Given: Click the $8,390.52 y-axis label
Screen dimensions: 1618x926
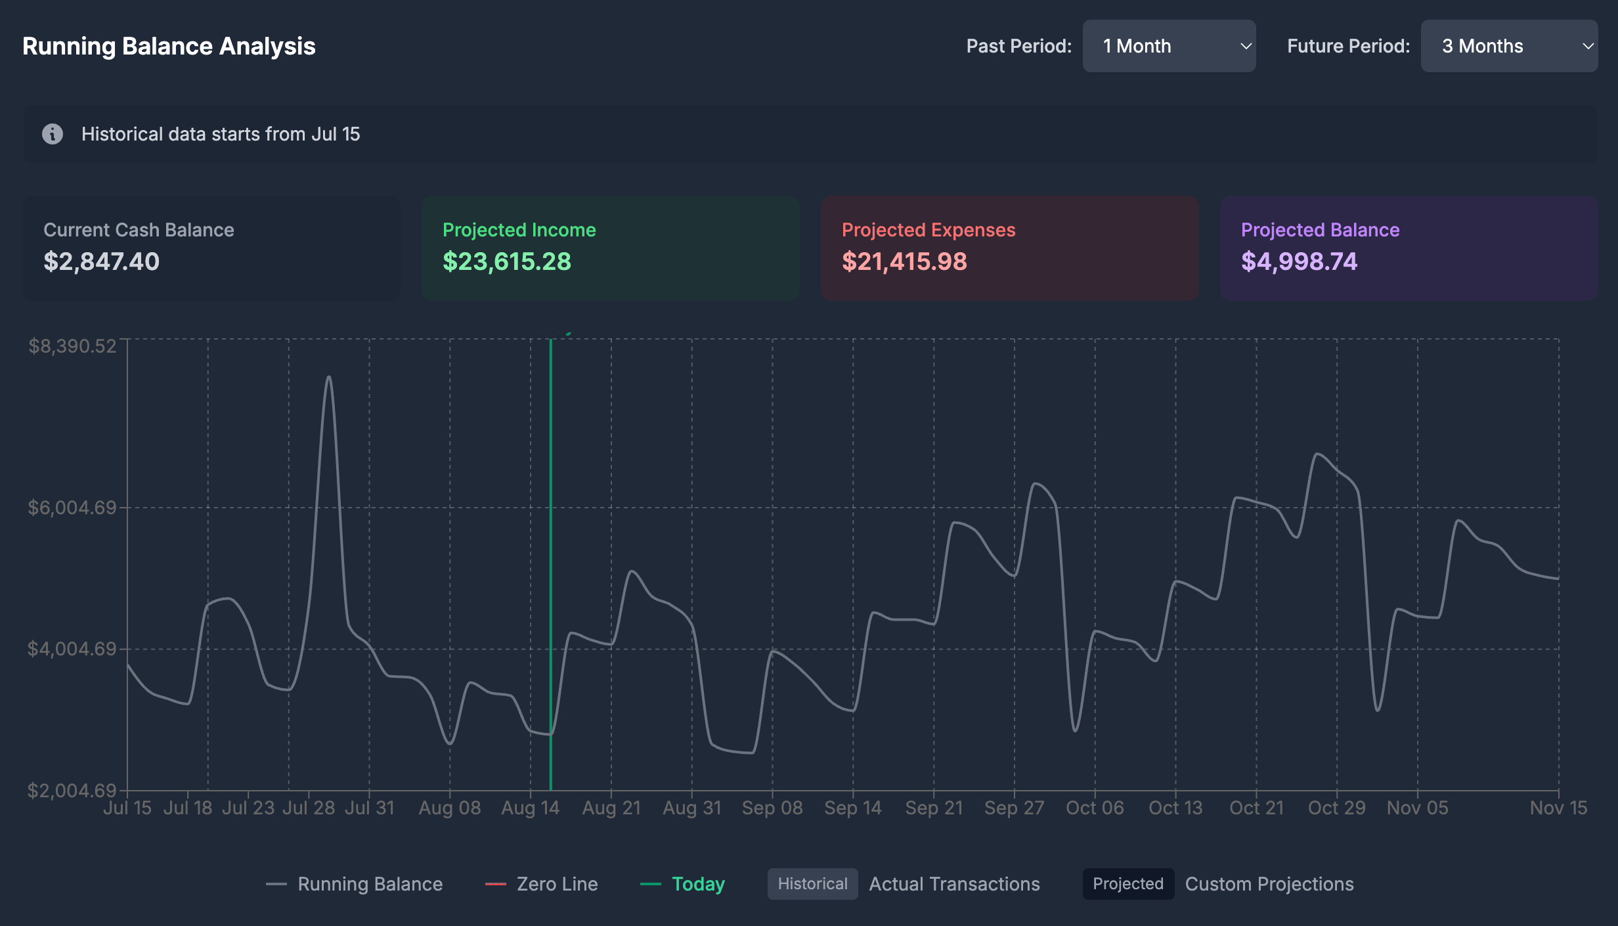Looking at the screenshot, I should click(x=72, y=346).
